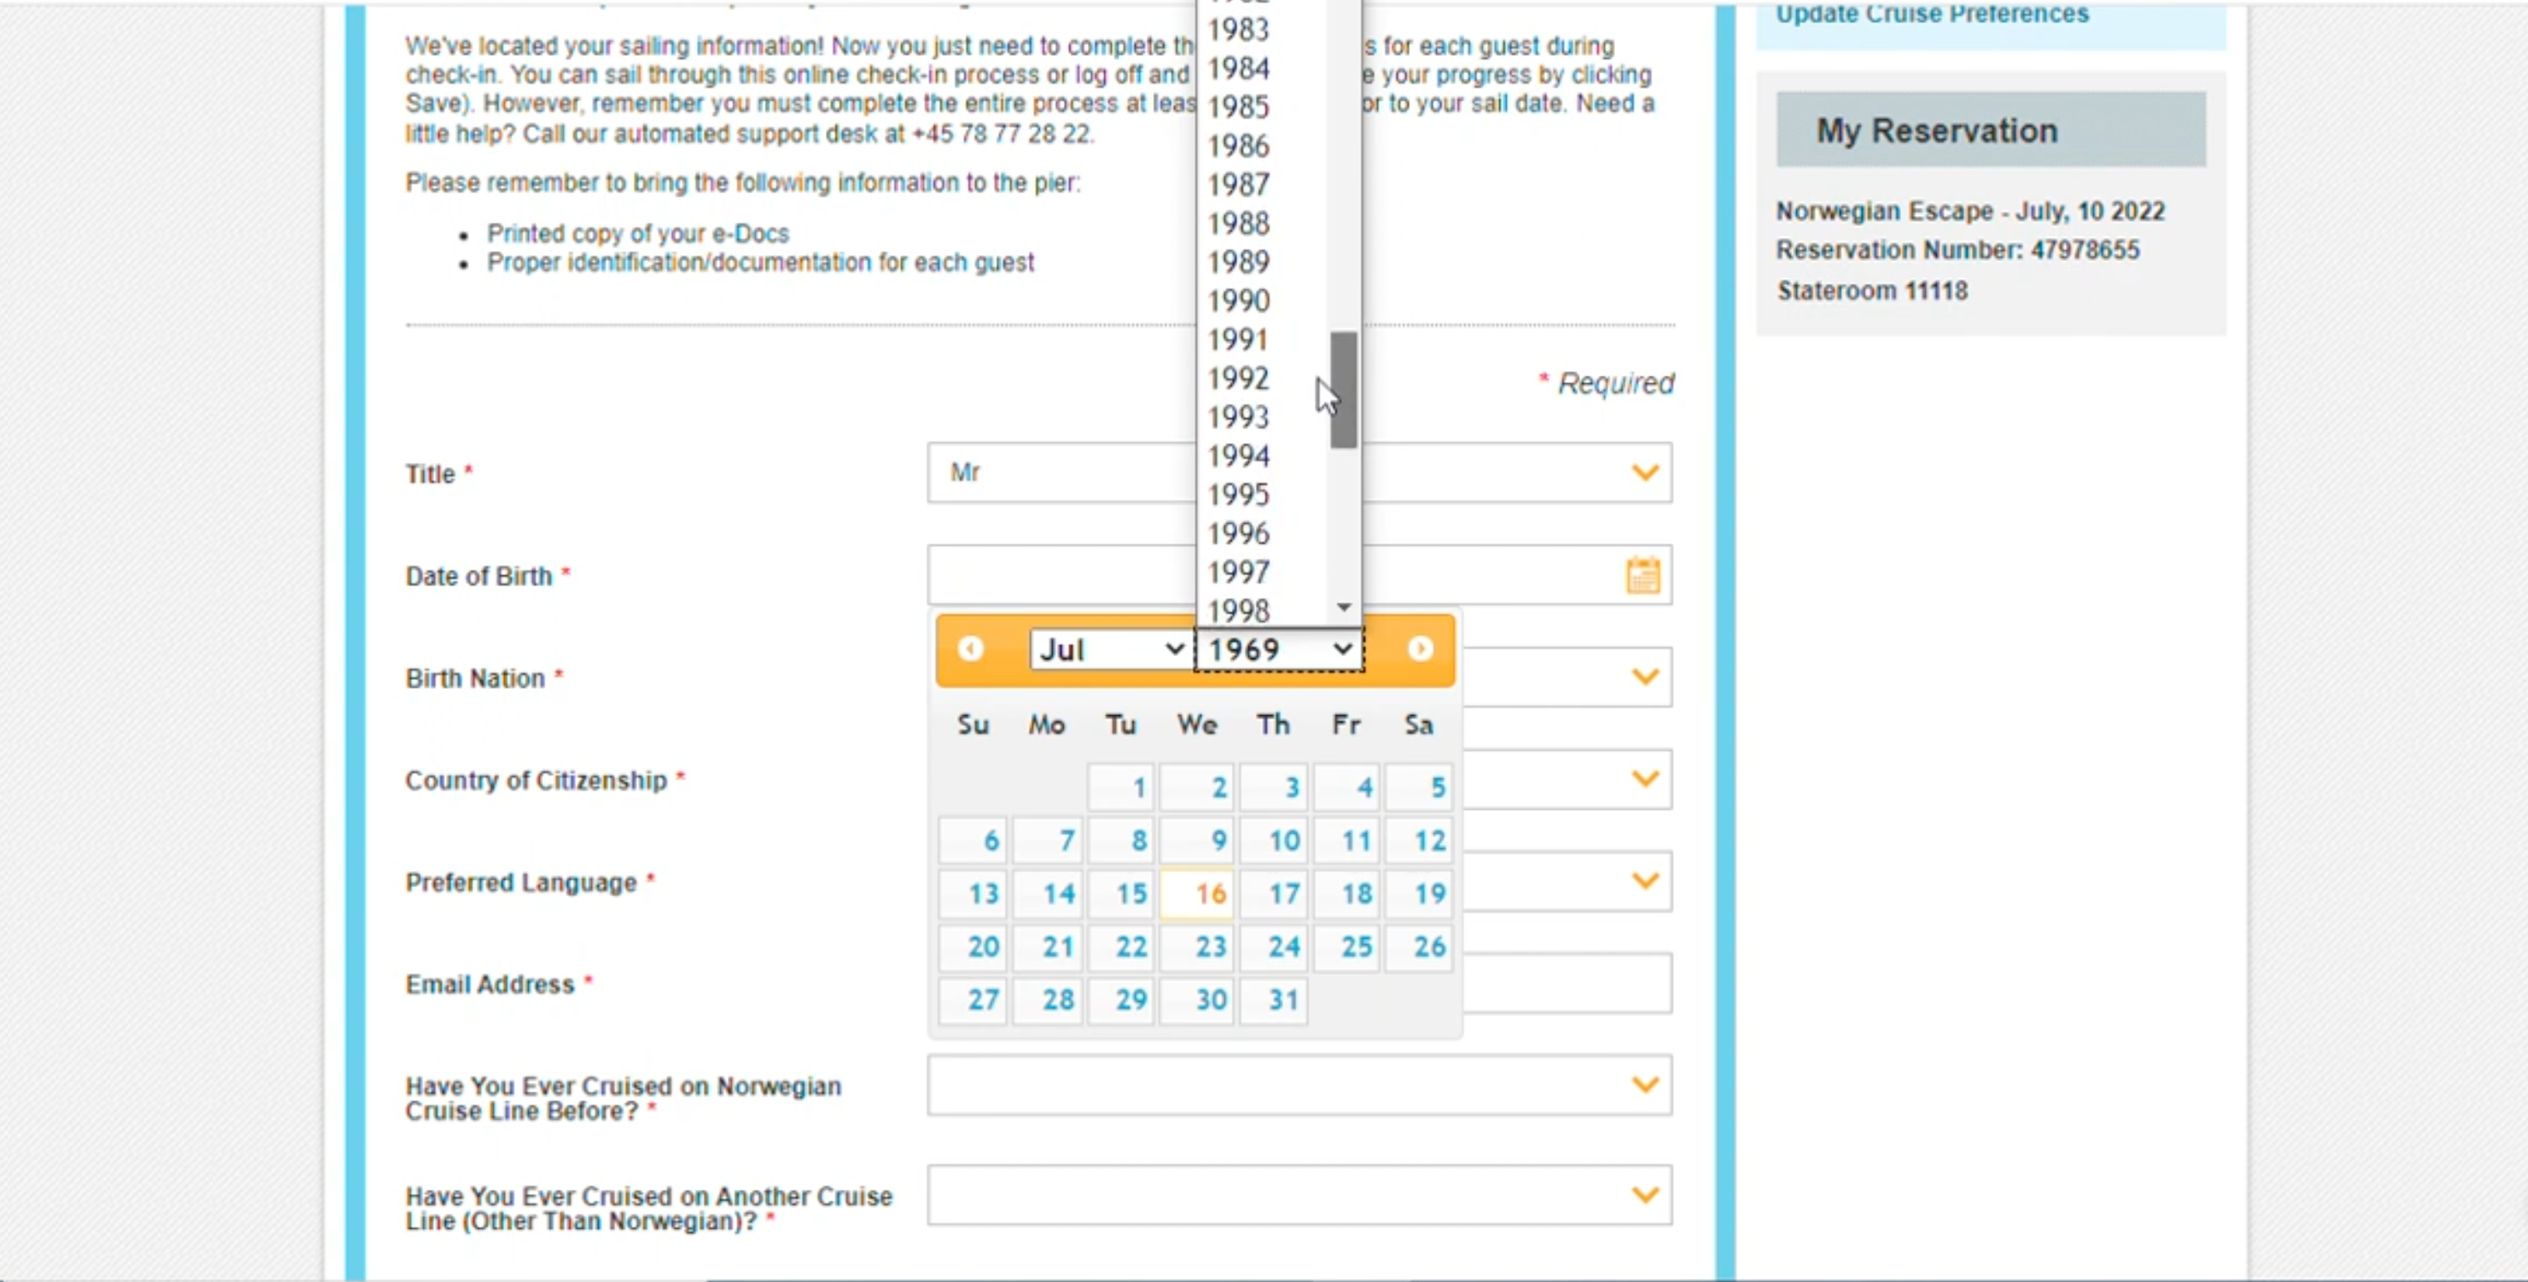Choose 1995 in the year list
Image resolution: width=2528 pixels, height=1282 pixels.
[x=1238, y=495]
